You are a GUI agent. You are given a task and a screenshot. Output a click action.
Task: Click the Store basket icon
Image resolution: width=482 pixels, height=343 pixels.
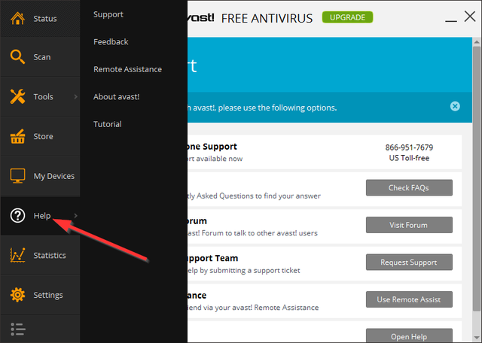coord(17,136)
